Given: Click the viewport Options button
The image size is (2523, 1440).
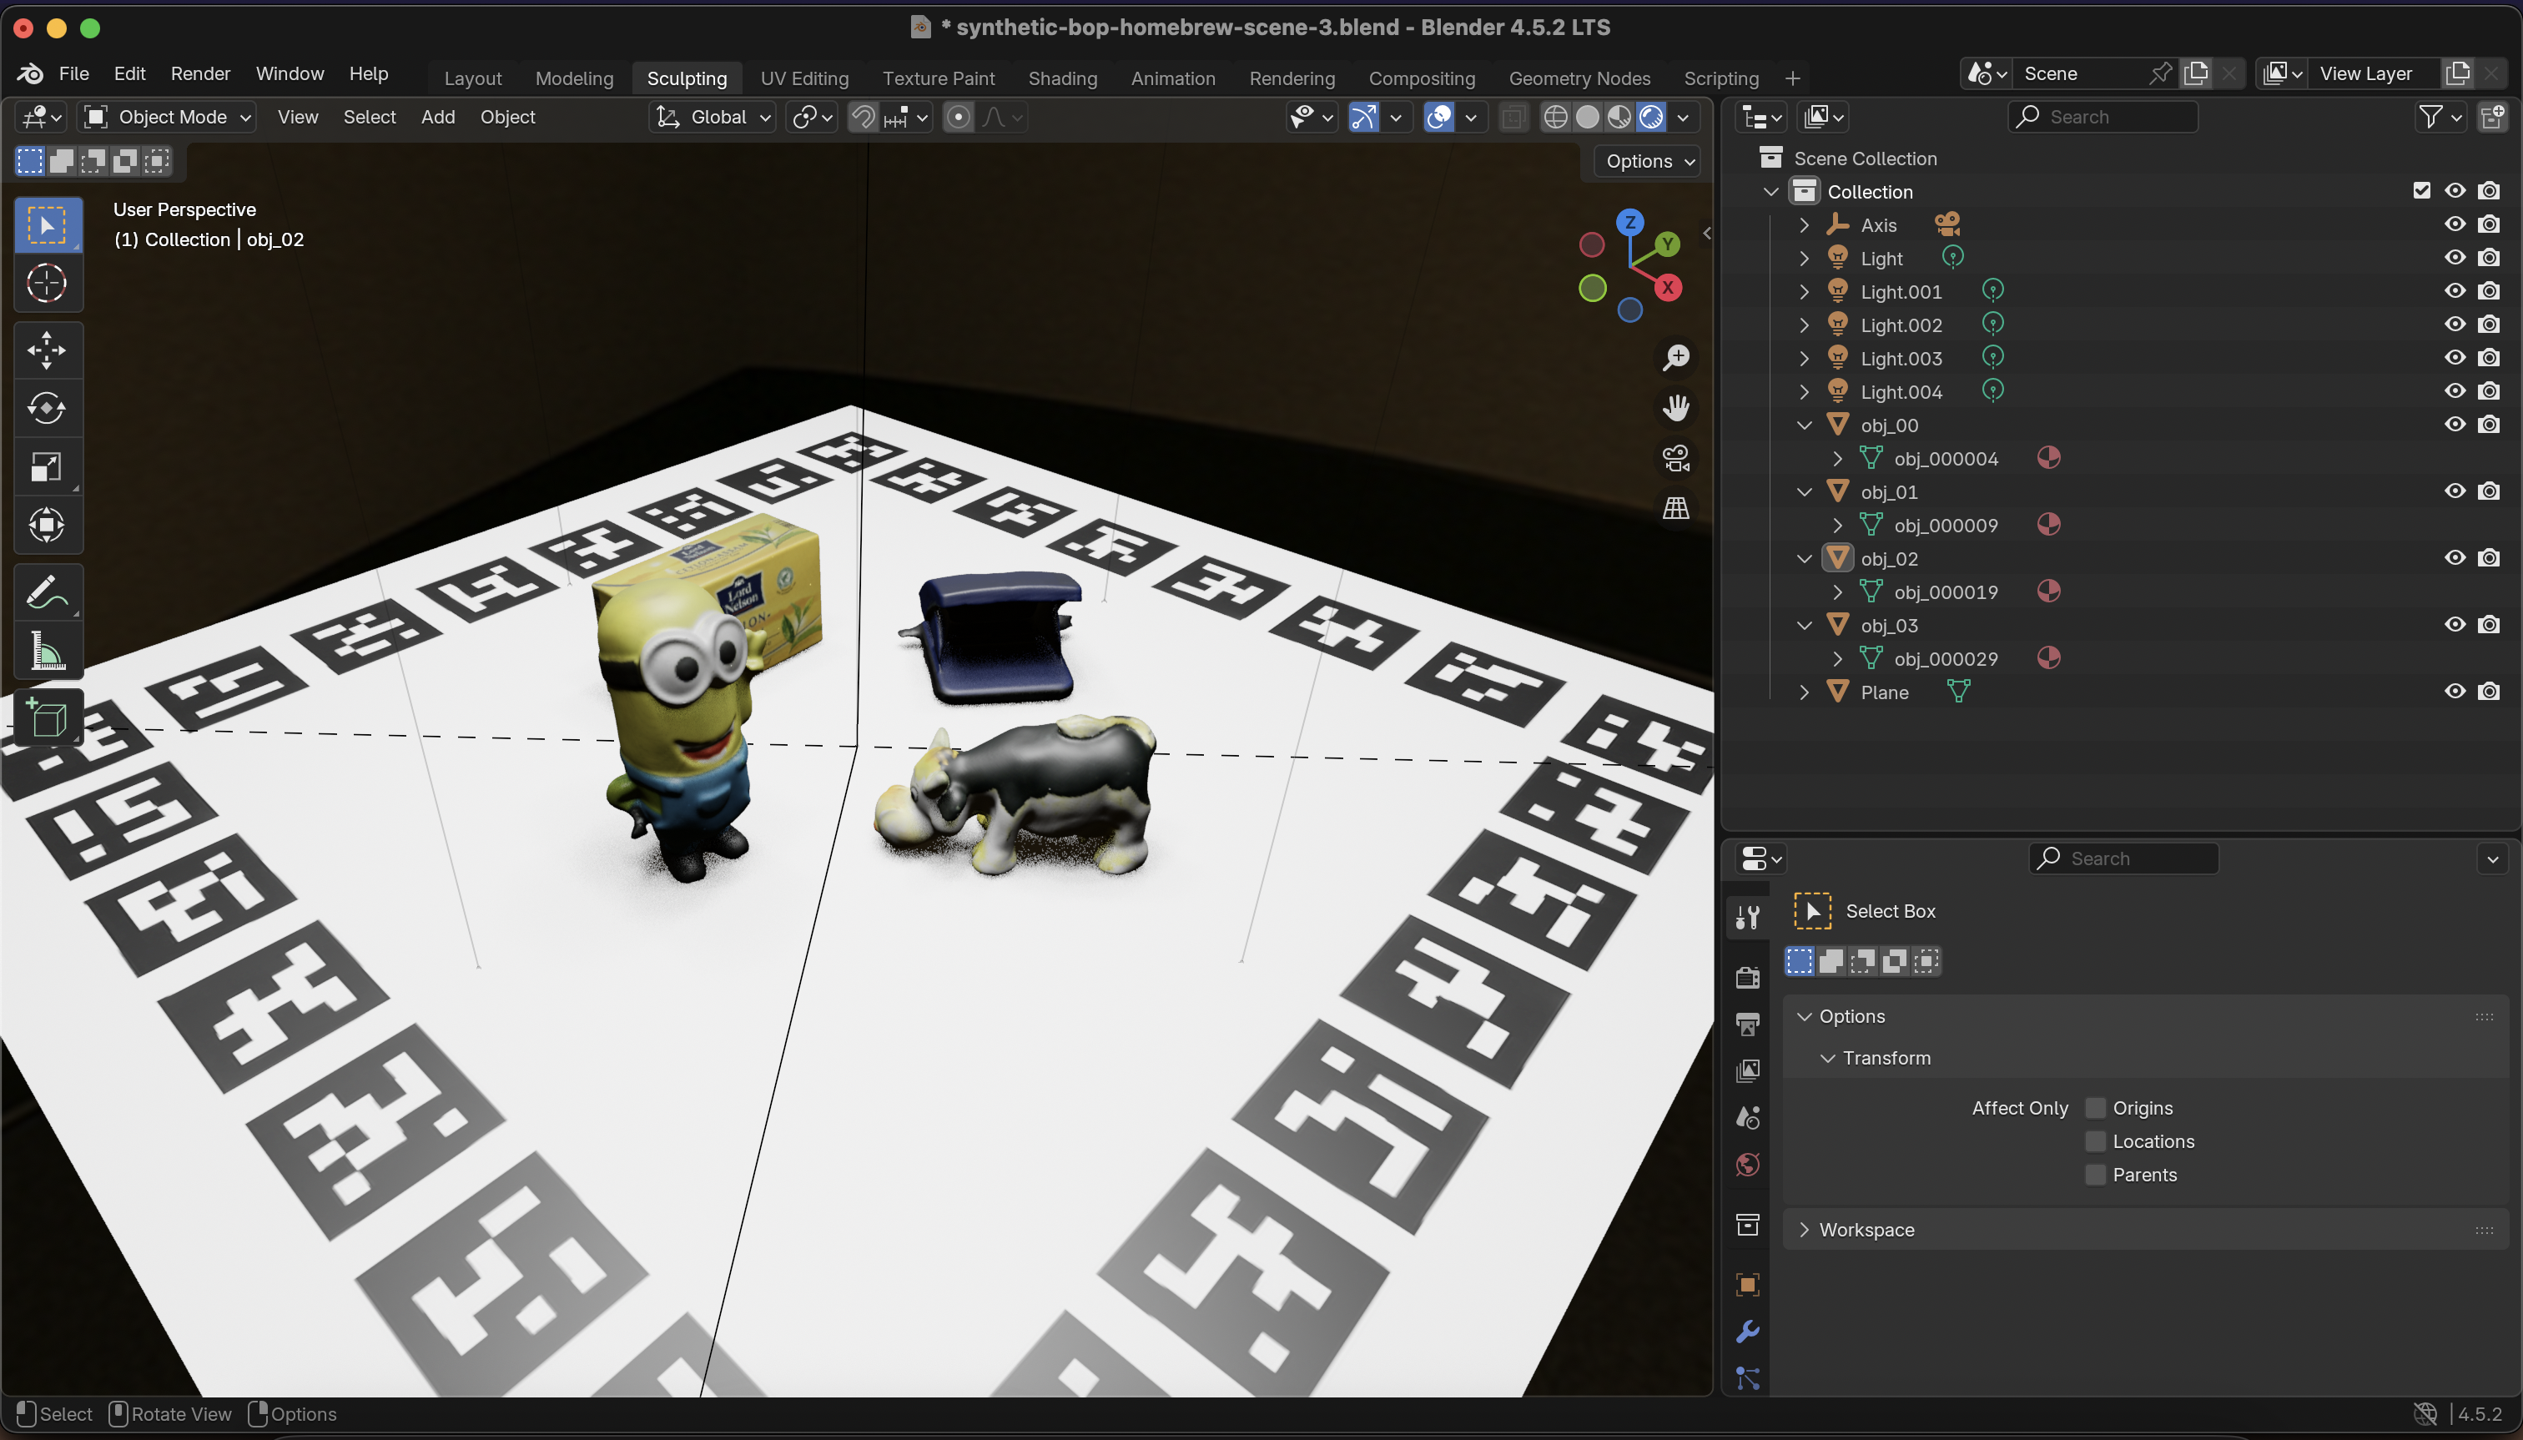Looking at the screenshot, I should [1644, 160].
